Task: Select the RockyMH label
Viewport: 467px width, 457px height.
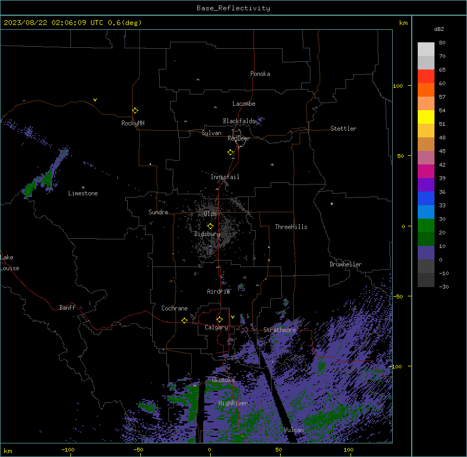Action: [133, 123]
